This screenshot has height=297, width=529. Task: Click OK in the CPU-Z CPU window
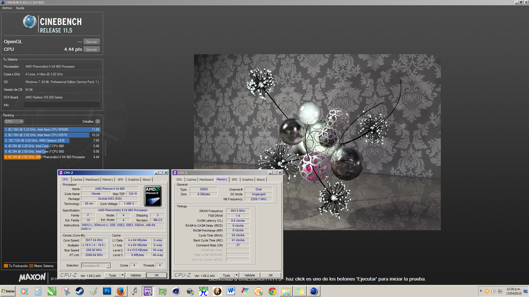[x=156, y=275]
